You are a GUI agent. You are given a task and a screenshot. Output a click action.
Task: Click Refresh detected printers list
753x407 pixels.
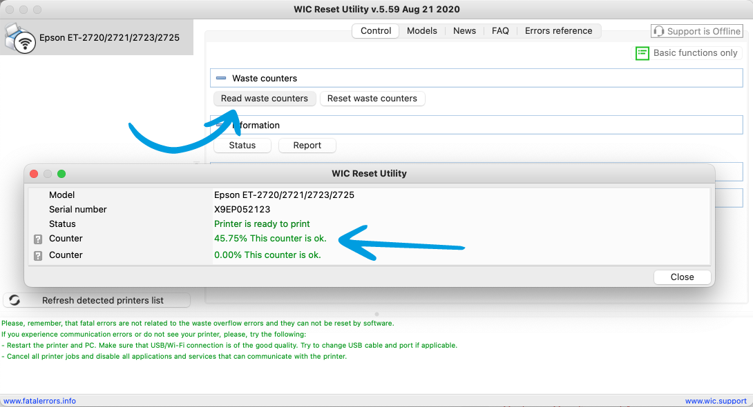click(x=97, y=300)
